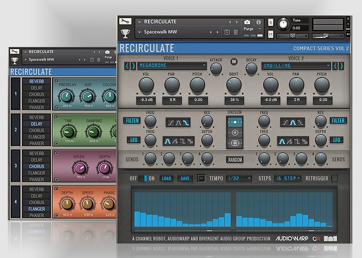Toggle the Voice 1 FILTER button
Image resolution: width=362 pixels, height=258 pixels.
pos(132,120)
